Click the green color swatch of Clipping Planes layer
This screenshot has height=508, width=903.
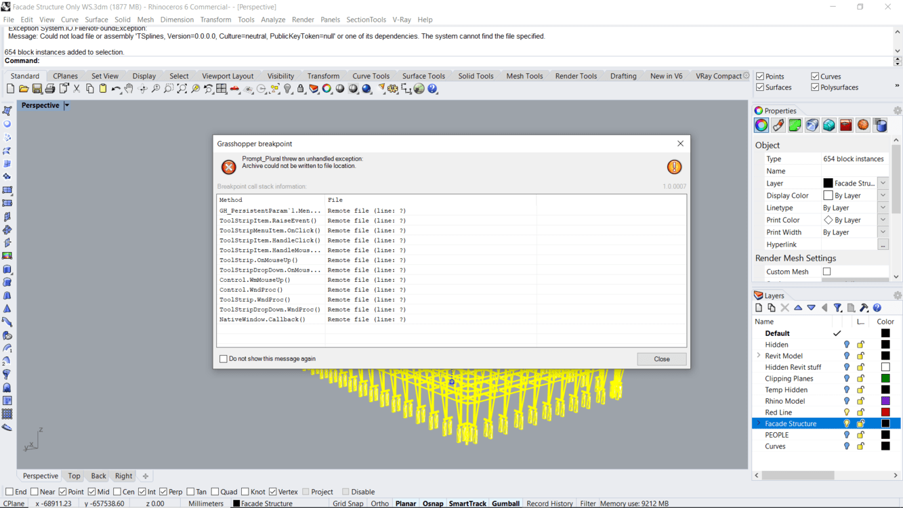coord(885,379)
